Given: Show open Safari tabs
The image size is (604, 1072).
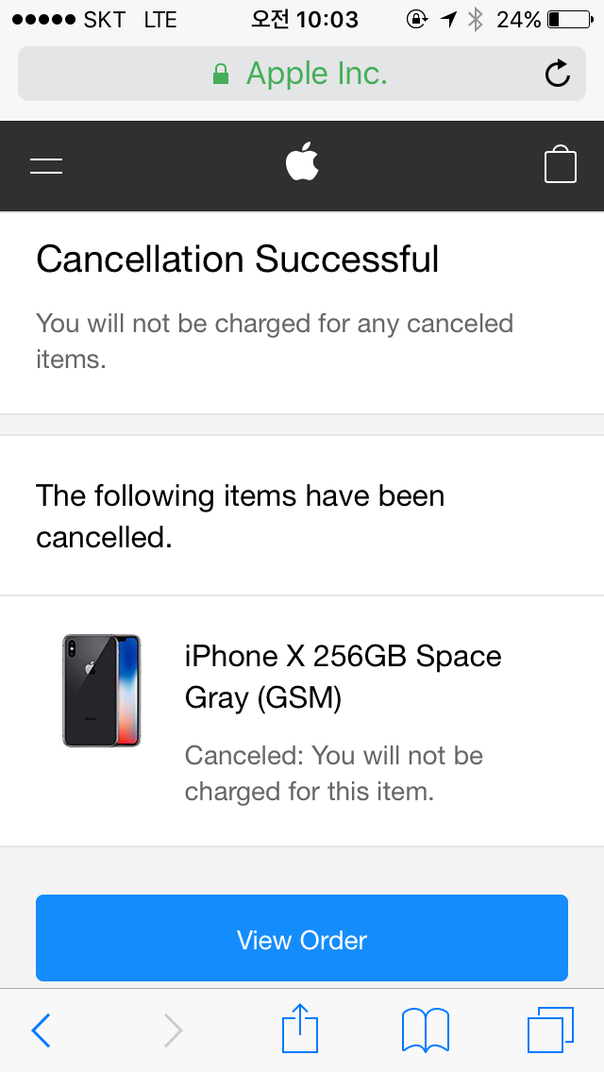Looking at the screenshot, I should pos(550,1029).
